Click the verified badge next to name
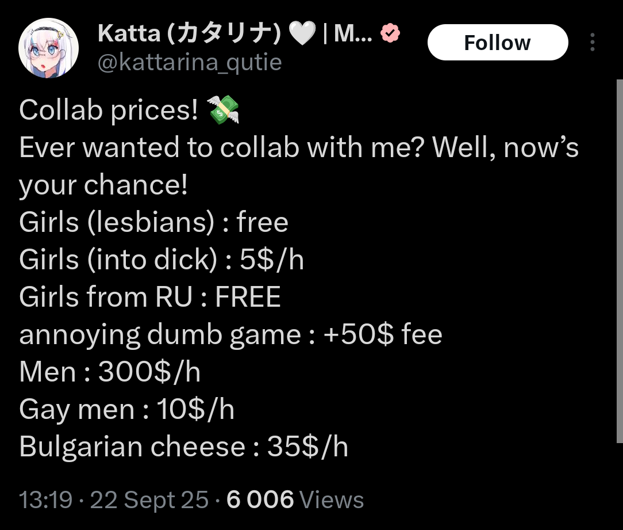Viewport: 623px width, 530px height. pyautogui.click(x=391, y=34)
